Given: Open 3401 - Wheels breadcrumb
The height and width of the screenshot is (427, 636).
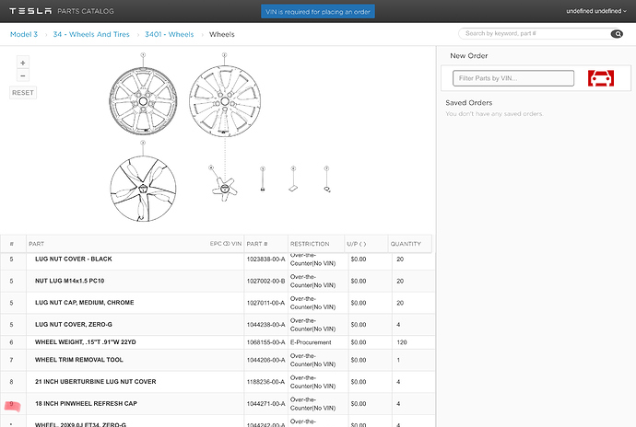Looking at the screenshot, I should (x=170, y=34).
